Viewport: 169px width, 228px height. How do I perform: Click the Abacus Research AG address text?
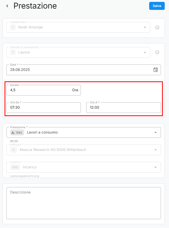coord(53,150)
